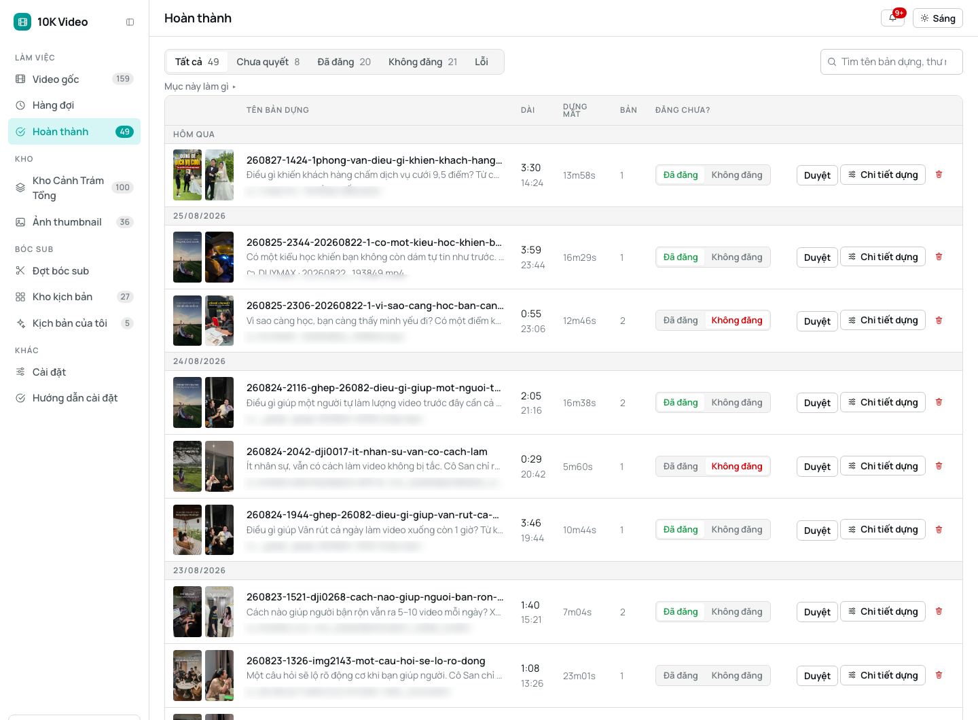
Task: Click title '260823-1521-dji0268-cach-nao-giup-nguoi-ban-ron'
Action: coord(375,597)
